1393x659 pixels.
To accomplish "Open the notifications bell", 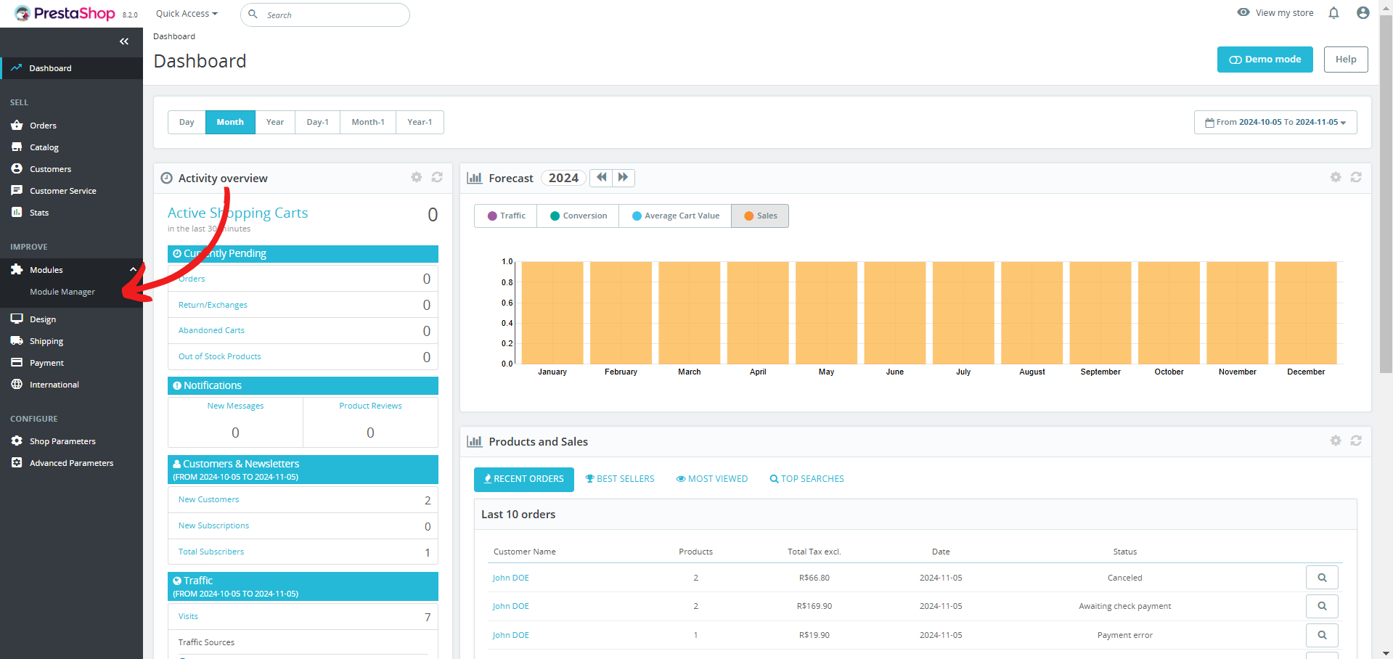I will point(1333,12).
